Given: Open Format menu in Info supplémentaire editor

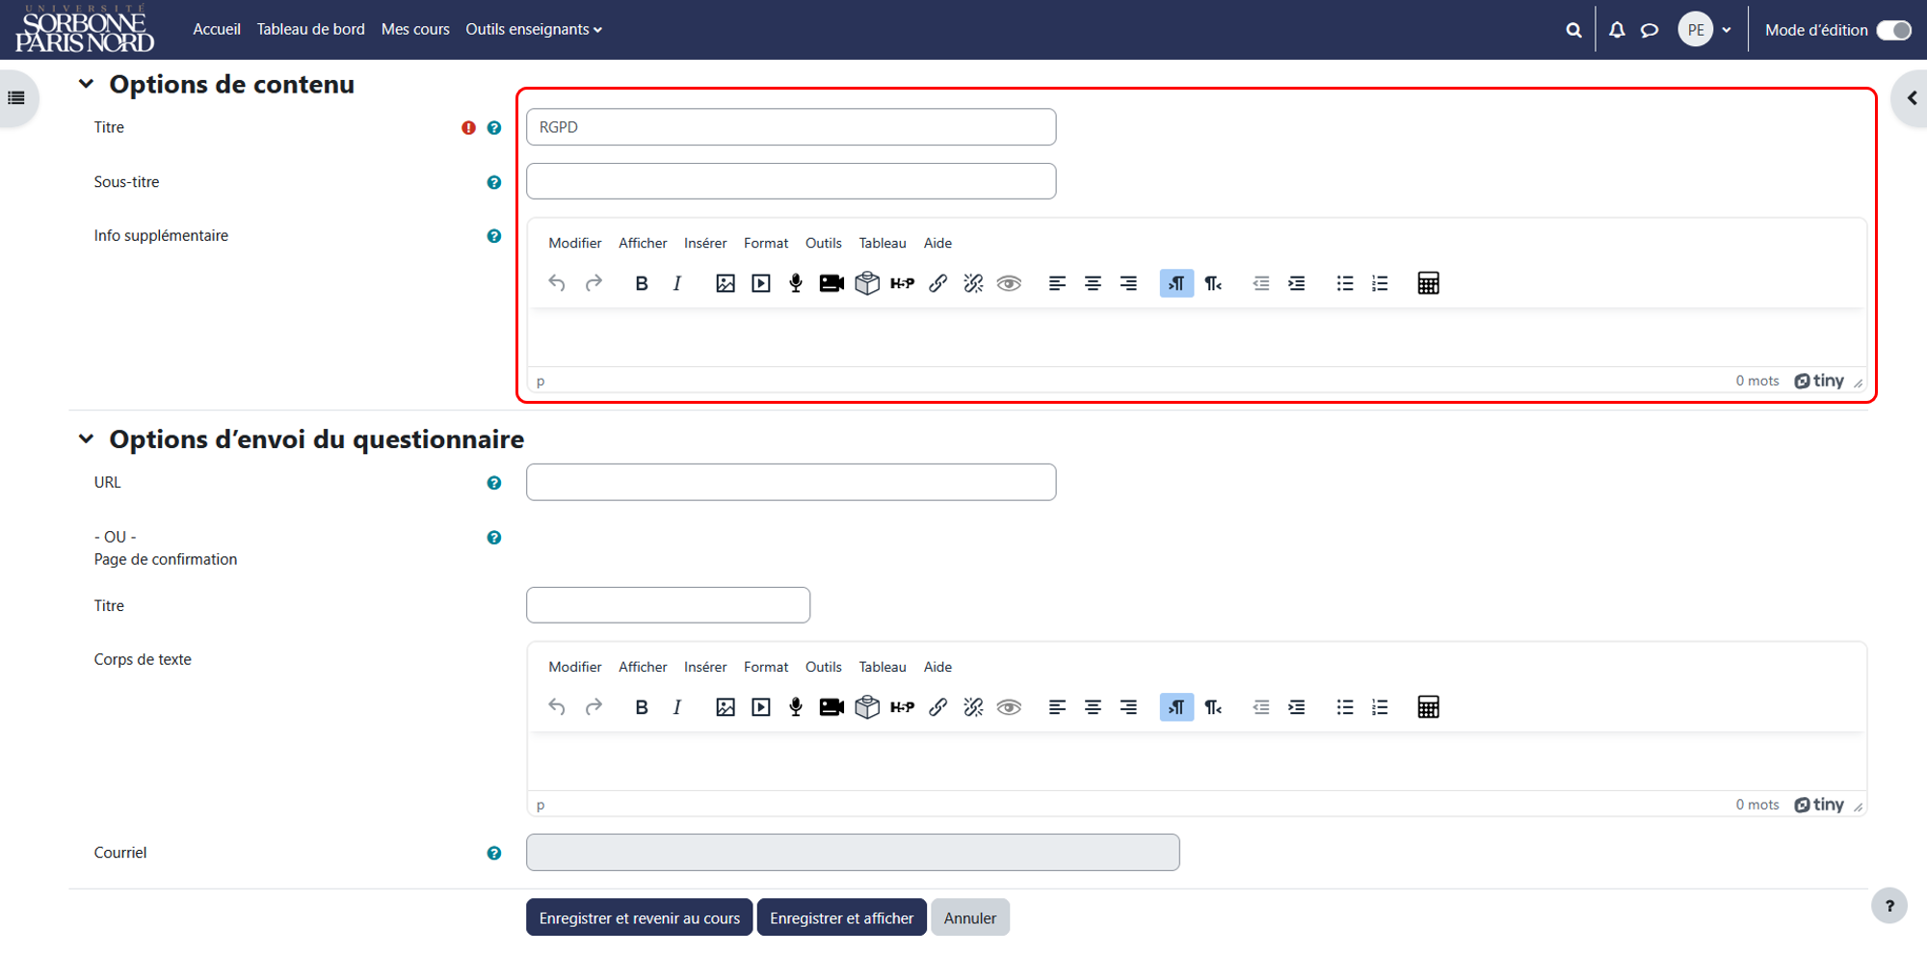Looking at the screenshot, I should click(x=766, y=243).
